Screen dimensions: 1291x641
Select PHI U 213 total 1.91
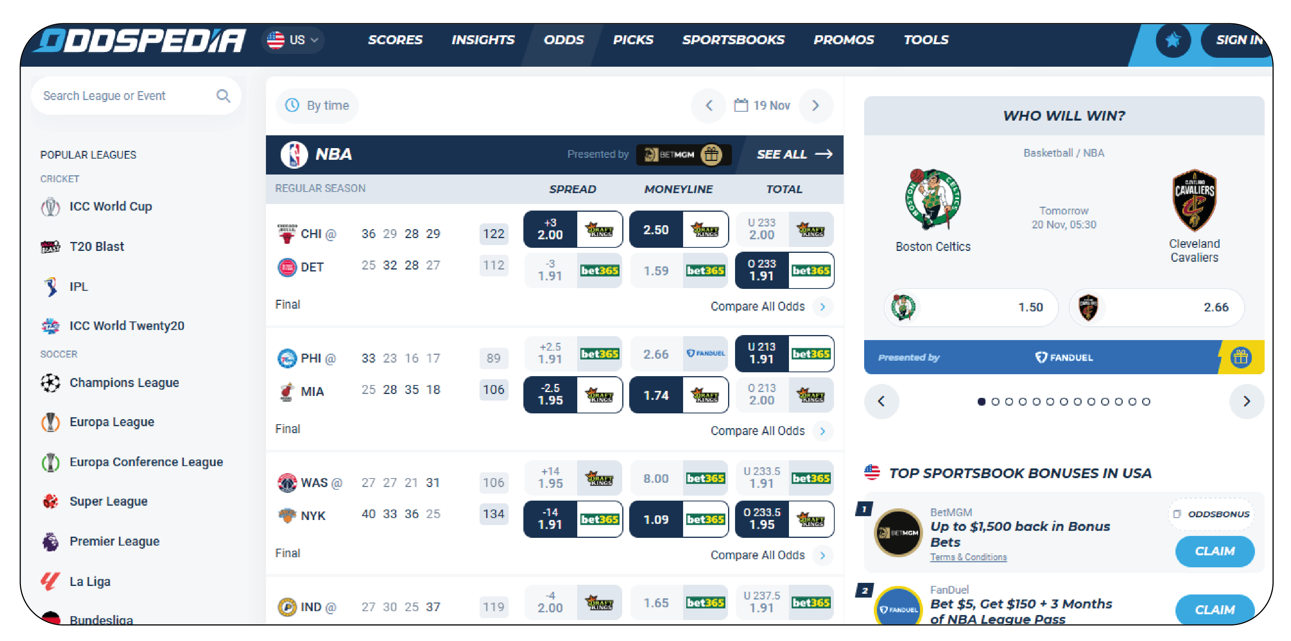click(x=784, y=354)
